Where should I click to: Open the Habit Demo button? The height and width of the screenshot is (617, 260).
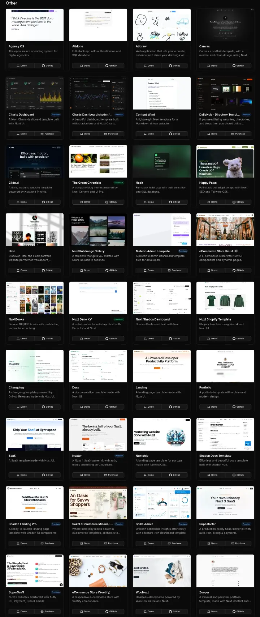(x=149, y=202)
